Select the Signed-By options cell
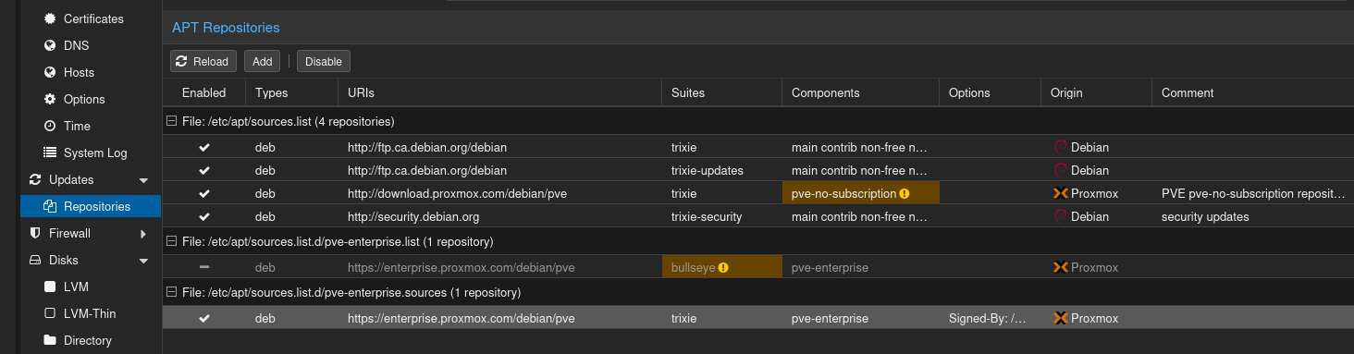Viewport: 1354px width, 354px height. pyautogui.click(x=990, y=318)
